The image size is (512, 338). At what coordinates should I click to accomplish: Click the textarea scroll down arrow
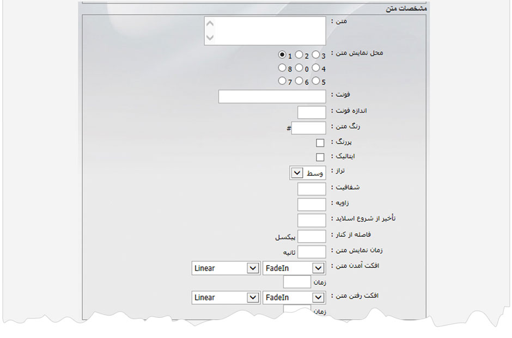coord(210,38)
